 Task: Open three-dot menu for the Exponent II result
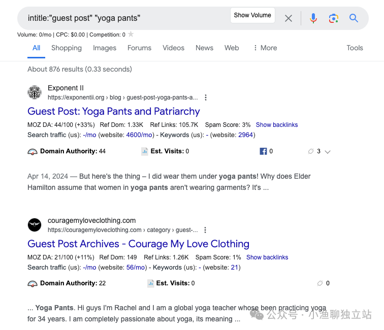tap(206, 97)
